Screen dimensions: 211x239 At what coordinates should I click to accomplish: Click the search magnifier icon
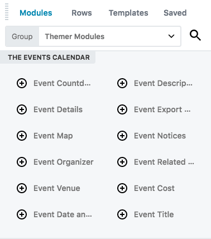tap(195, 36)
